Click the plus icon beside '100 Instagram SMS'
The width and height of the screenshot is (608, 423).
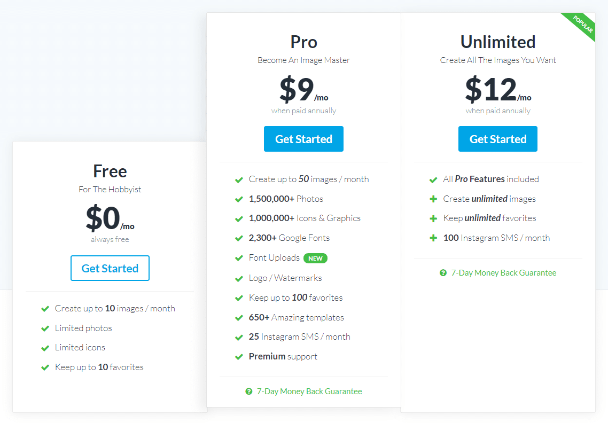click(433, 238)
